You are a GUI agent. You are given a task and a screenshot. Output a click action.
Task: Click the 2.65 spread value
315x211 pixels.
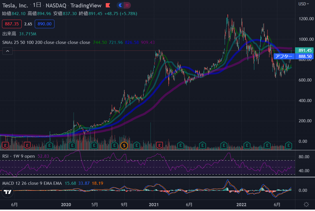coord(28,24)
